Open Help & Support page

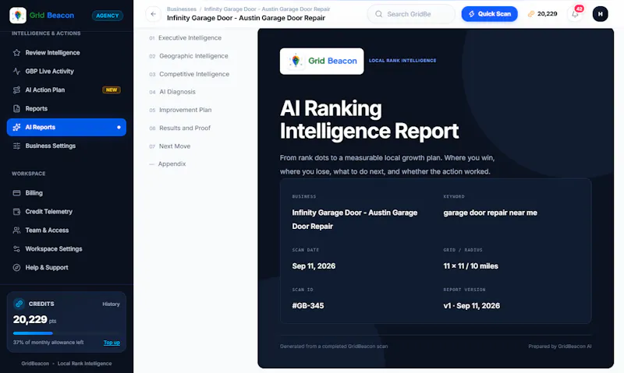click(66, 267)
